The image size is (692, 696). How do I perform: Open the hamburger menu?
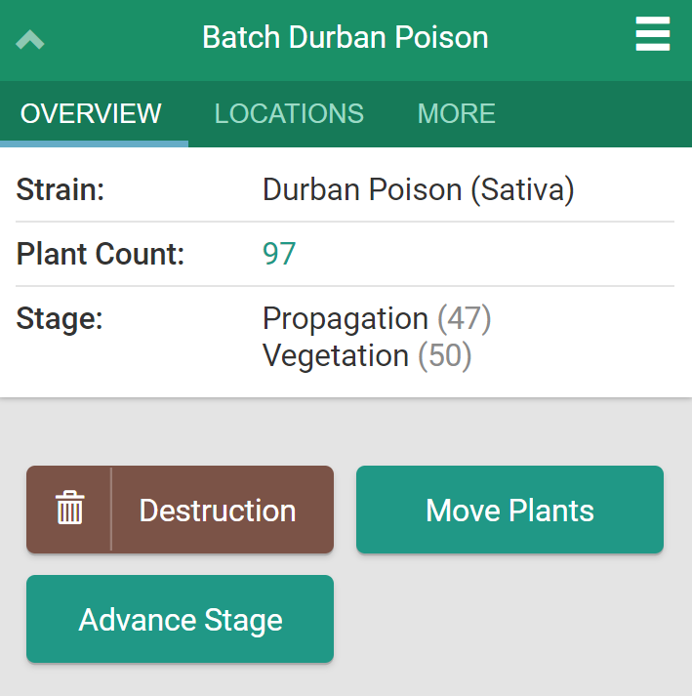[x=652, y=37]
